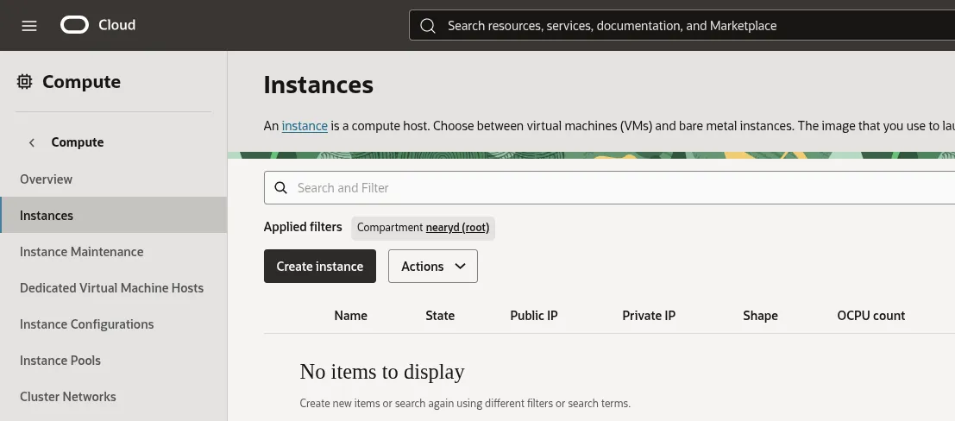Click the 'No items to display' message

382,372
